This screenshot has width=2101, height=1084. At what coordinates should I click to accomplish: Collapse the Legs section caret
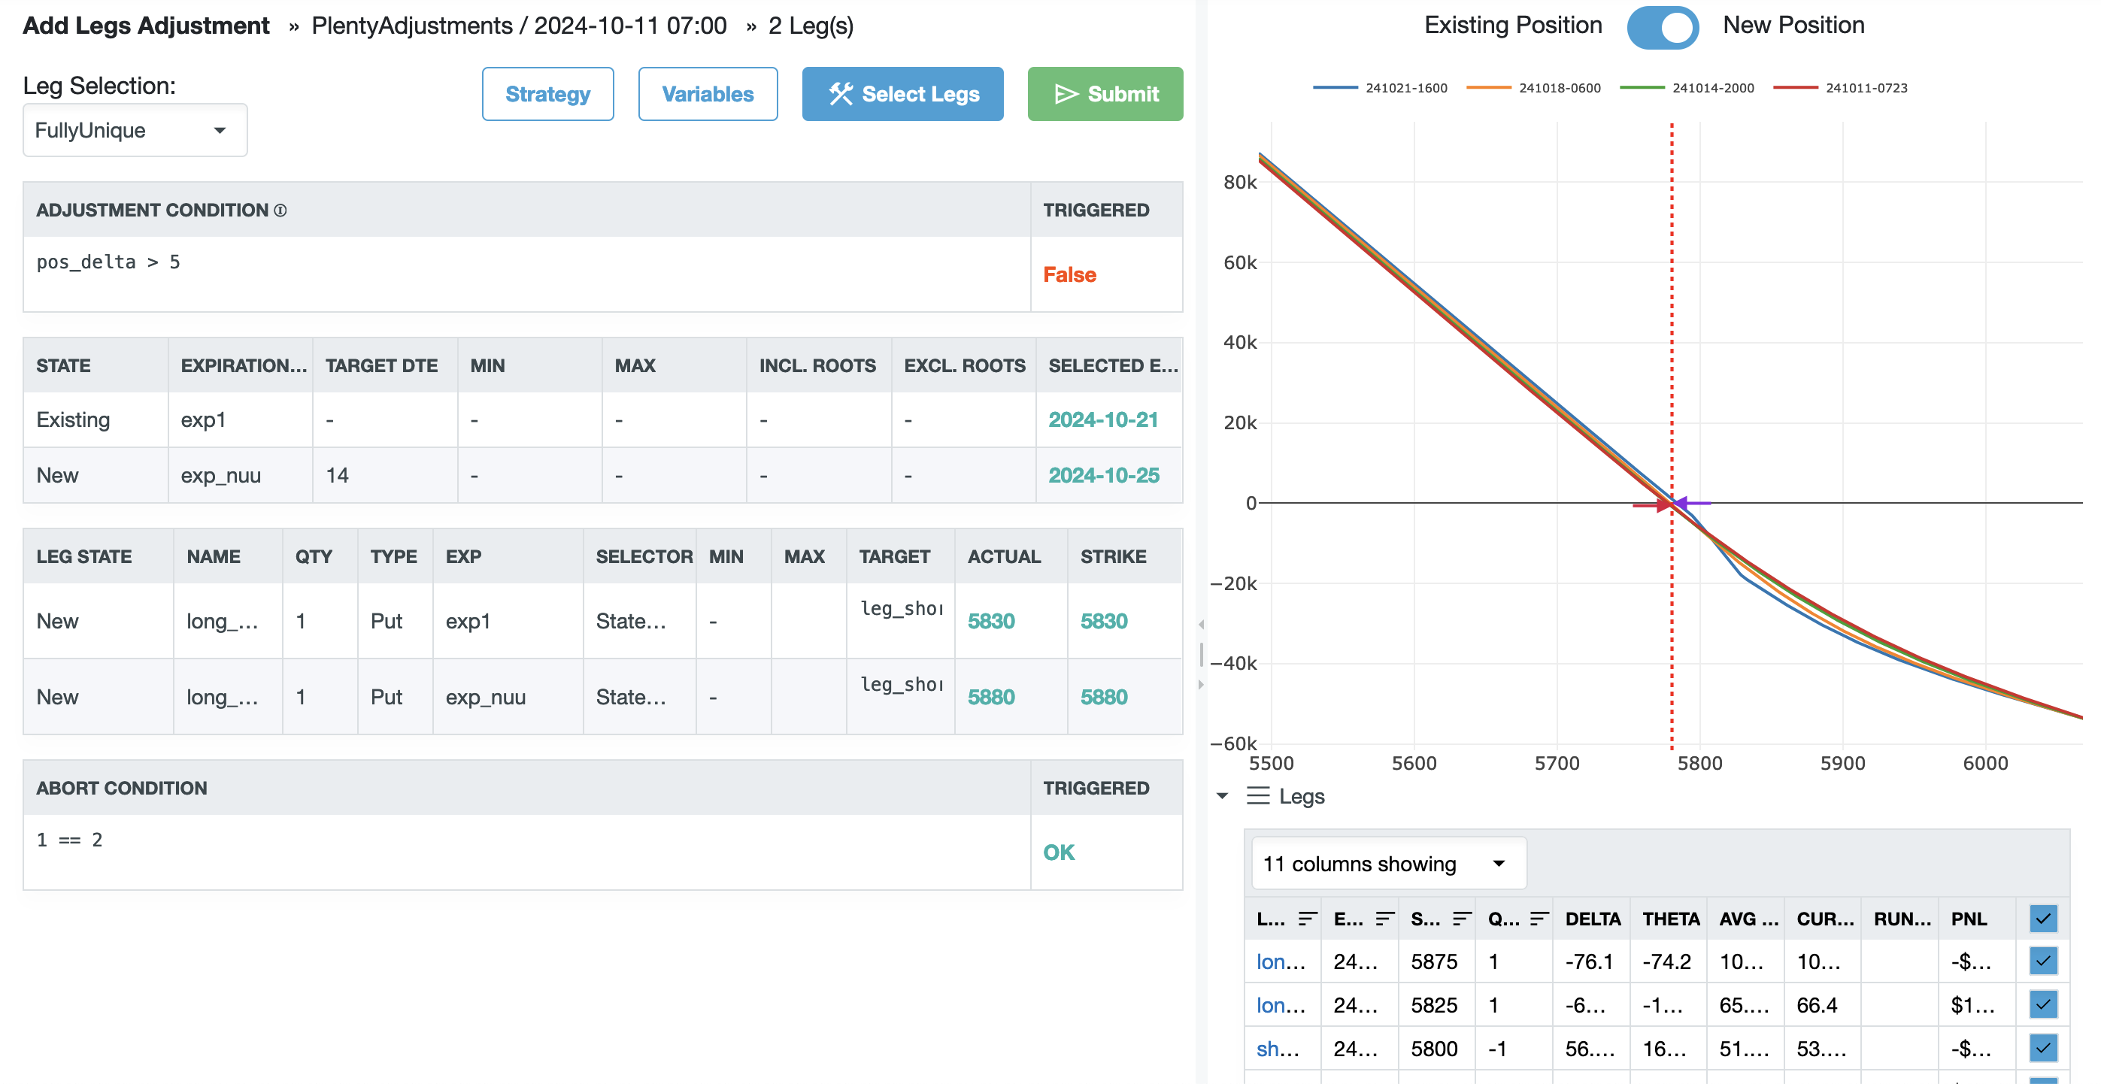tap(1222, 795)
